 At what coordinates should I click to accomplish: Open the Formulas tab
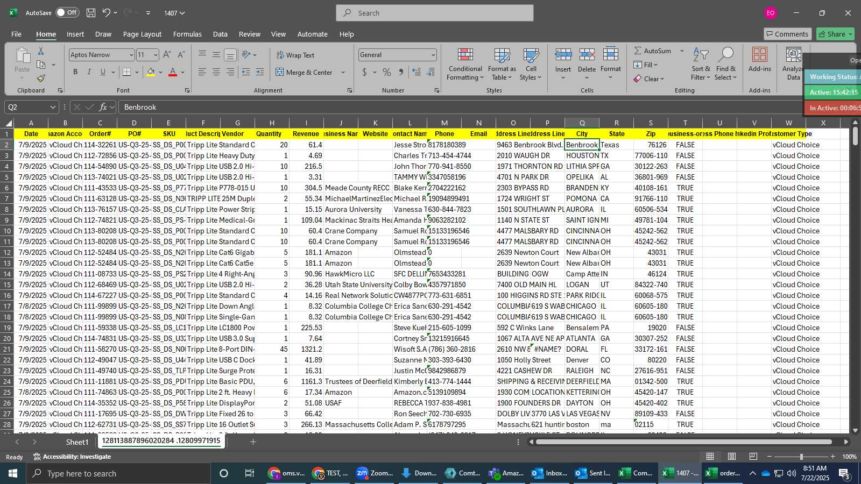187,34
